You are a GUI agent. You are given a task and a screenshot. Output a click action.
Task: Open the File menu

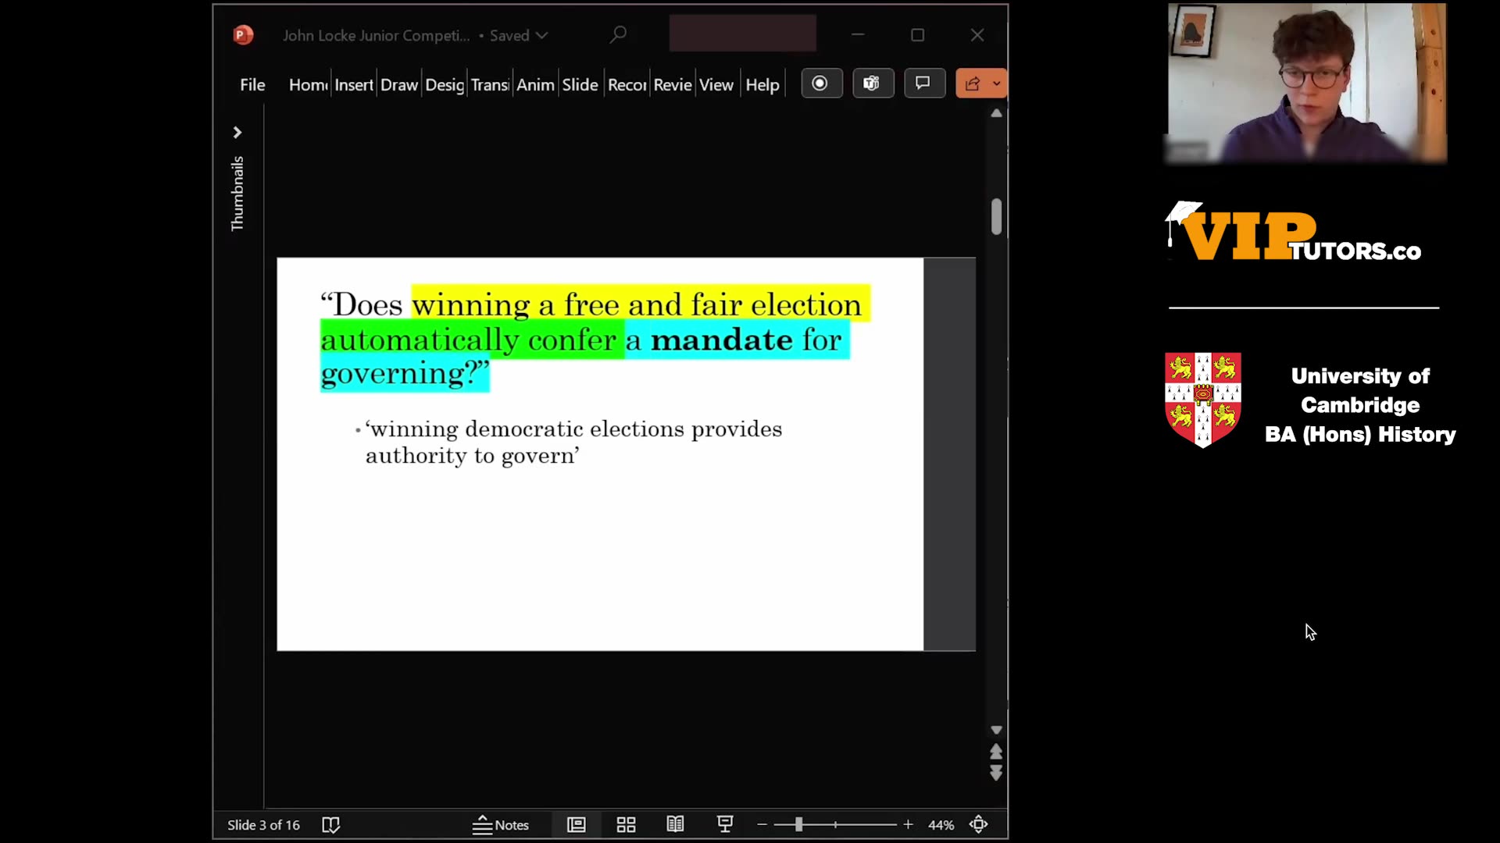[252, 85]
